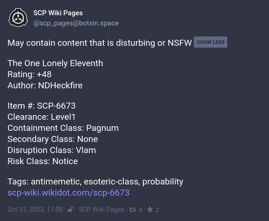Click the favourite count number 2
Screen dimensions: 269x221
click(x=157, y=210)
